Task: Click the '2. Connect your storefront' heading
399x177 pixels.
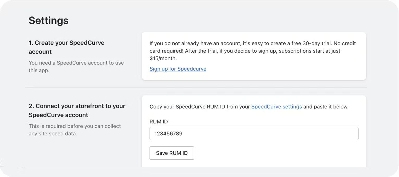Action: tap(77, 110)
